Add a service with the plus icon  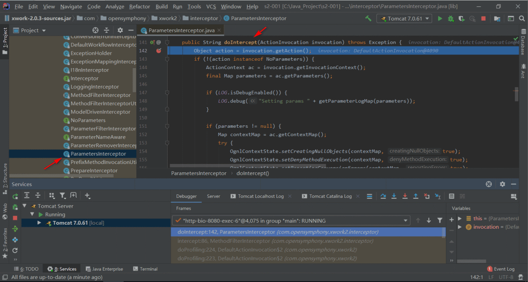pyautogui.click(x=88, y=195)
